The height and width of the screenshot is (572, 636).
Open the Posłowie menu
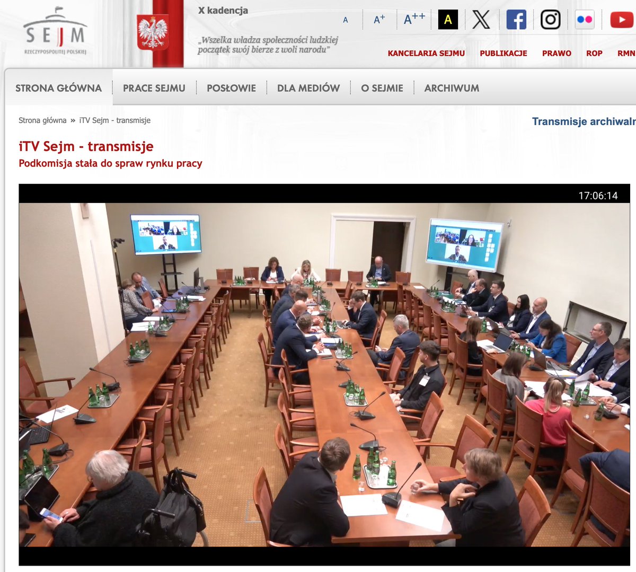click(231, 88)
